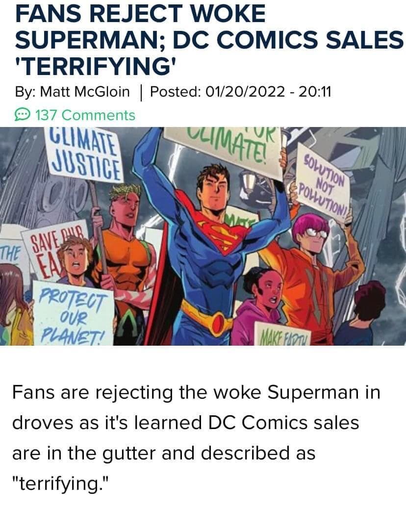The height and width of the screenshot is (508, 406).
Task: Click the 'Save Our Earth' sign
Action: tap(55, 249)
